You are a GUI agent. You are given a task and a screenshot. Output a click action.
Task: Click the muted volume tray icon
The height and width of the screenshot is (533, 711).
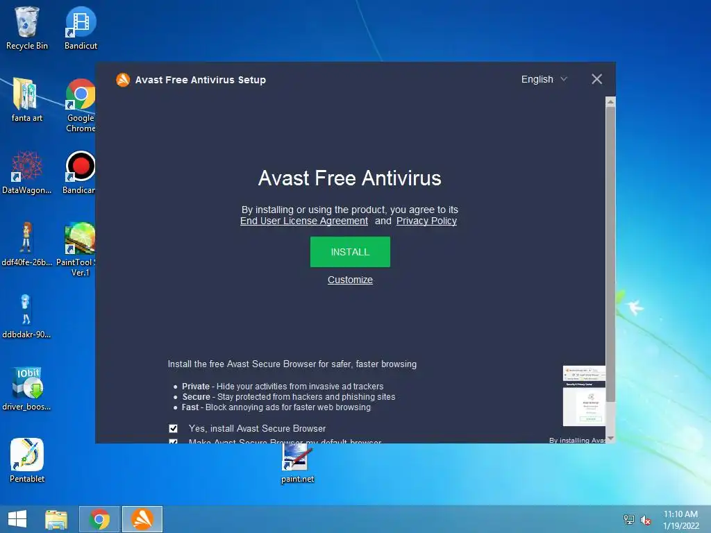coord(645,520)
